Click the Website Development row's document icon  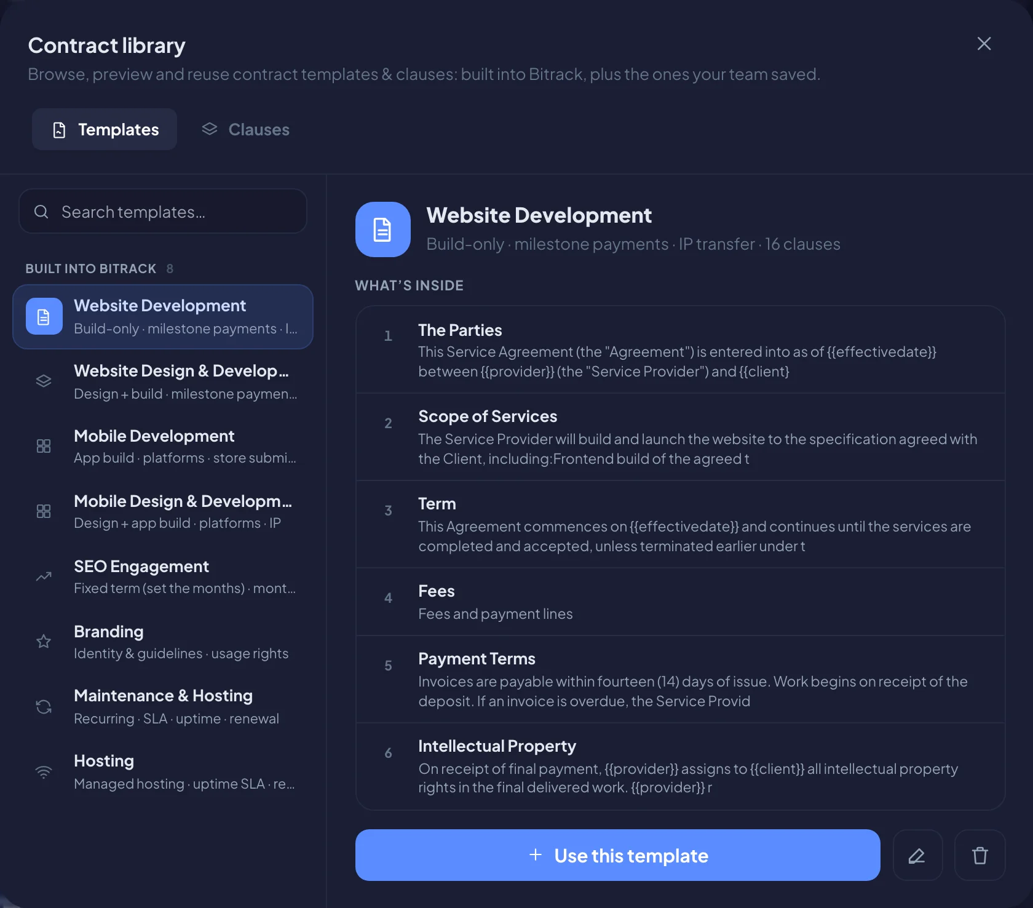pyautogui.click(x=44, y=316)
